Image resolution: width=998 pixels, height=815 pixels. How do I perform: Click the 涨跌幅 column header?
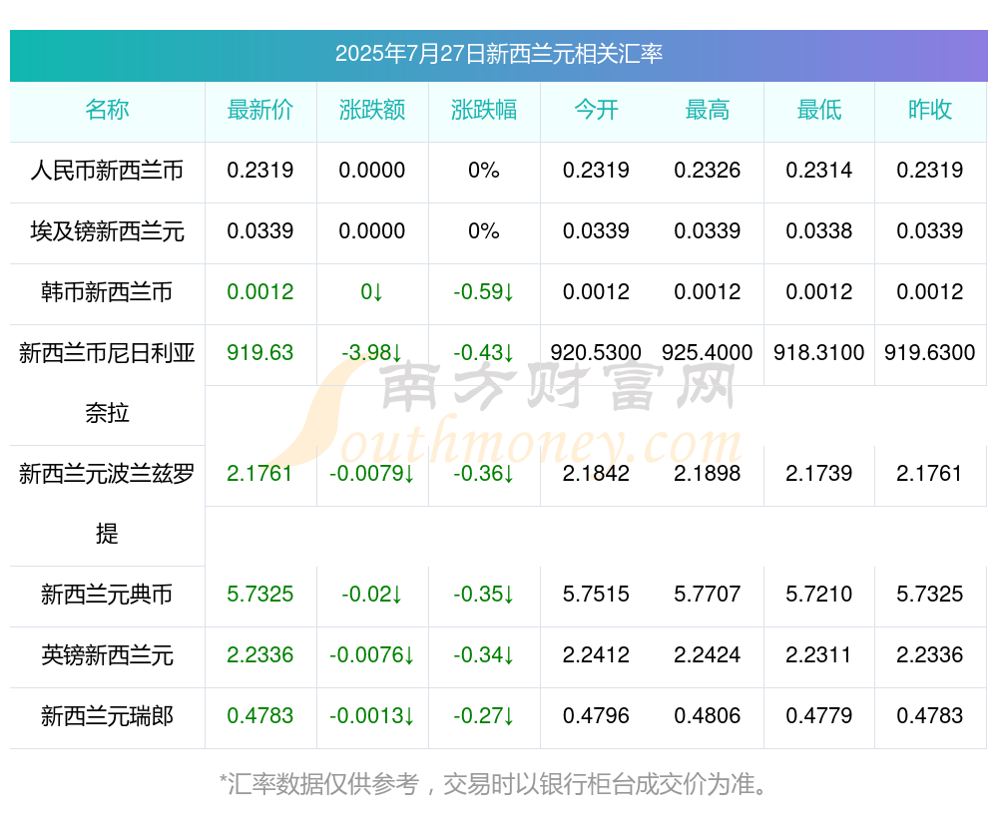(484, 110)
